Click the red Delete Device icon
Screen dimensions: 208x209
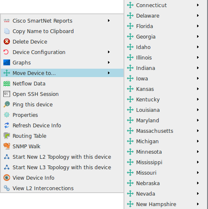pyautogui.click(x=7, y=41)
